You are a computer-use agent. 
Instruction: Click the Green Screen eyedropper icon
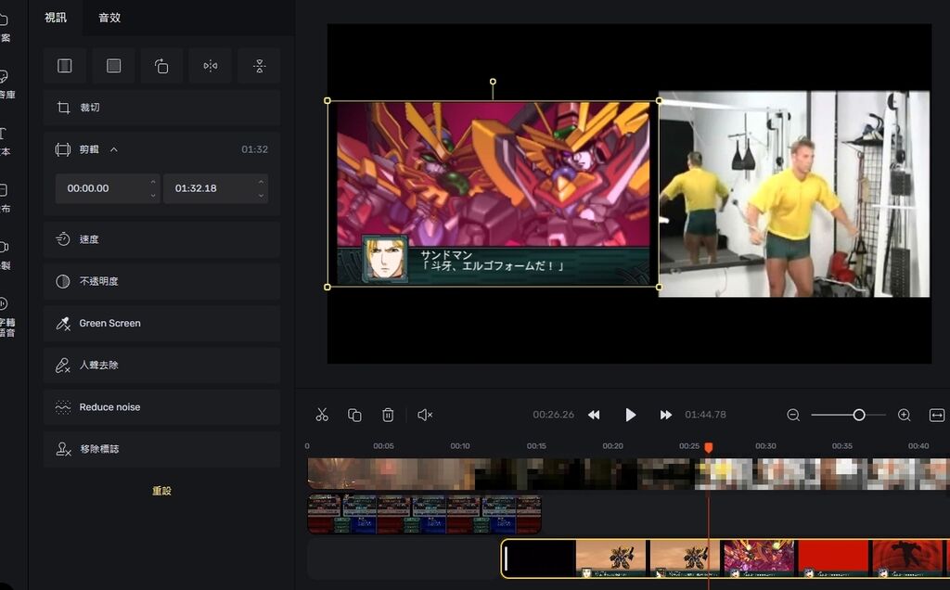(63, 323)
